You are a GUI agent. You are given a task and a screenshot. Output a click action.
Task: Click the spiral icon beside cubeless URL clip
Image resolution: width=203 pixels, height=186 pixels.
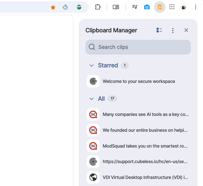93,162
